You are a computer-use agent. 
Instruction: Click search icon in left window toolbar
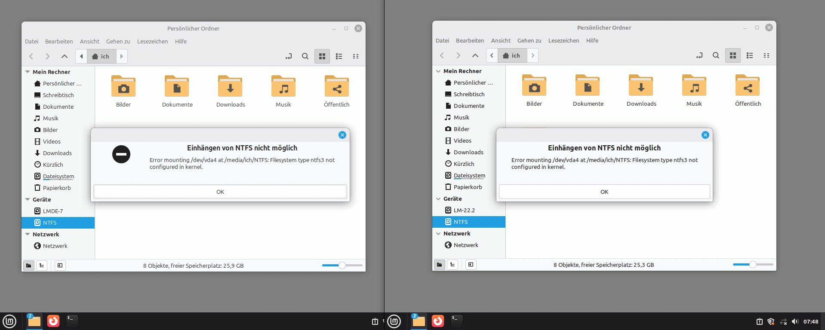coord(305,56)
